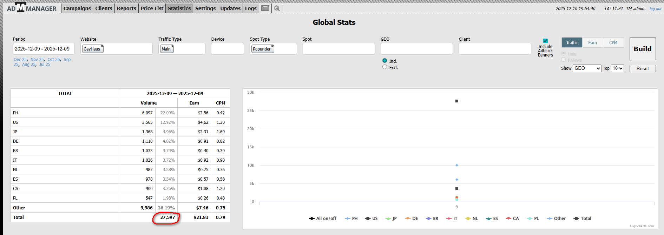Screen dimensions: 664x235
Task: Select the Nov 25 period shortcut
Action: 37,60
